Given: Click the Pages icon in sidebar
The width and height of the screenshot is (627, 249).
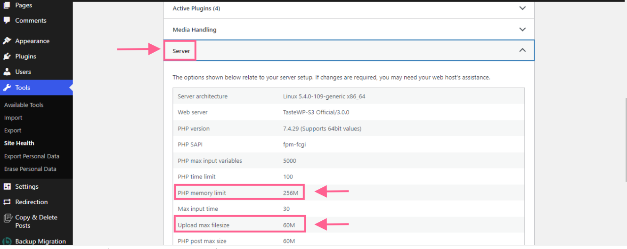Looking at the screenshot, I should point(7,5).
